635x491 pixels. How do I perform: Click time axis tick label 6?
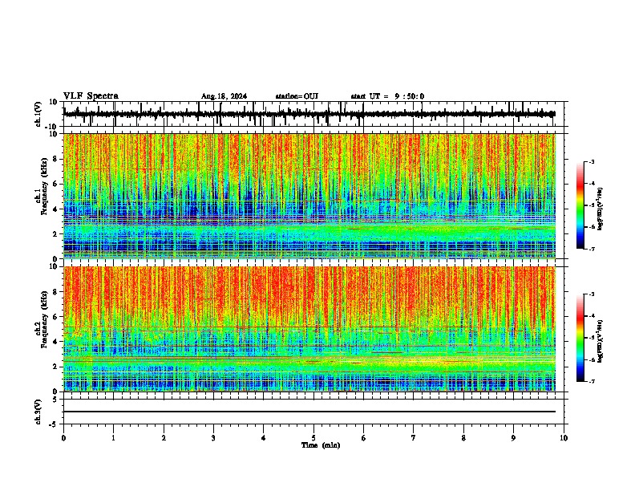[364, 438]
